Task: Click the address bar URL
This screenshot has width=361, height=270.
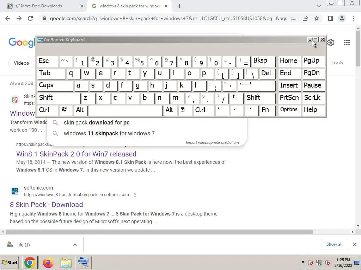Action: tap(173, 18)
